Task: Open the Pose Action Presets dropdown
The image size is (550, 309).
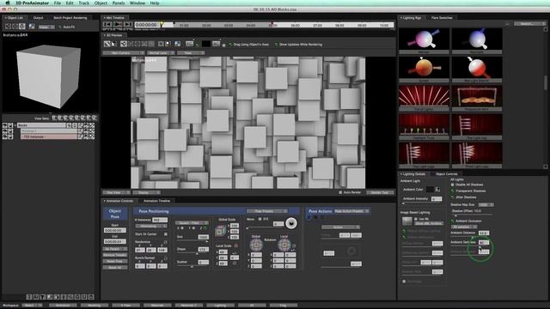Action: pos(351,211)
